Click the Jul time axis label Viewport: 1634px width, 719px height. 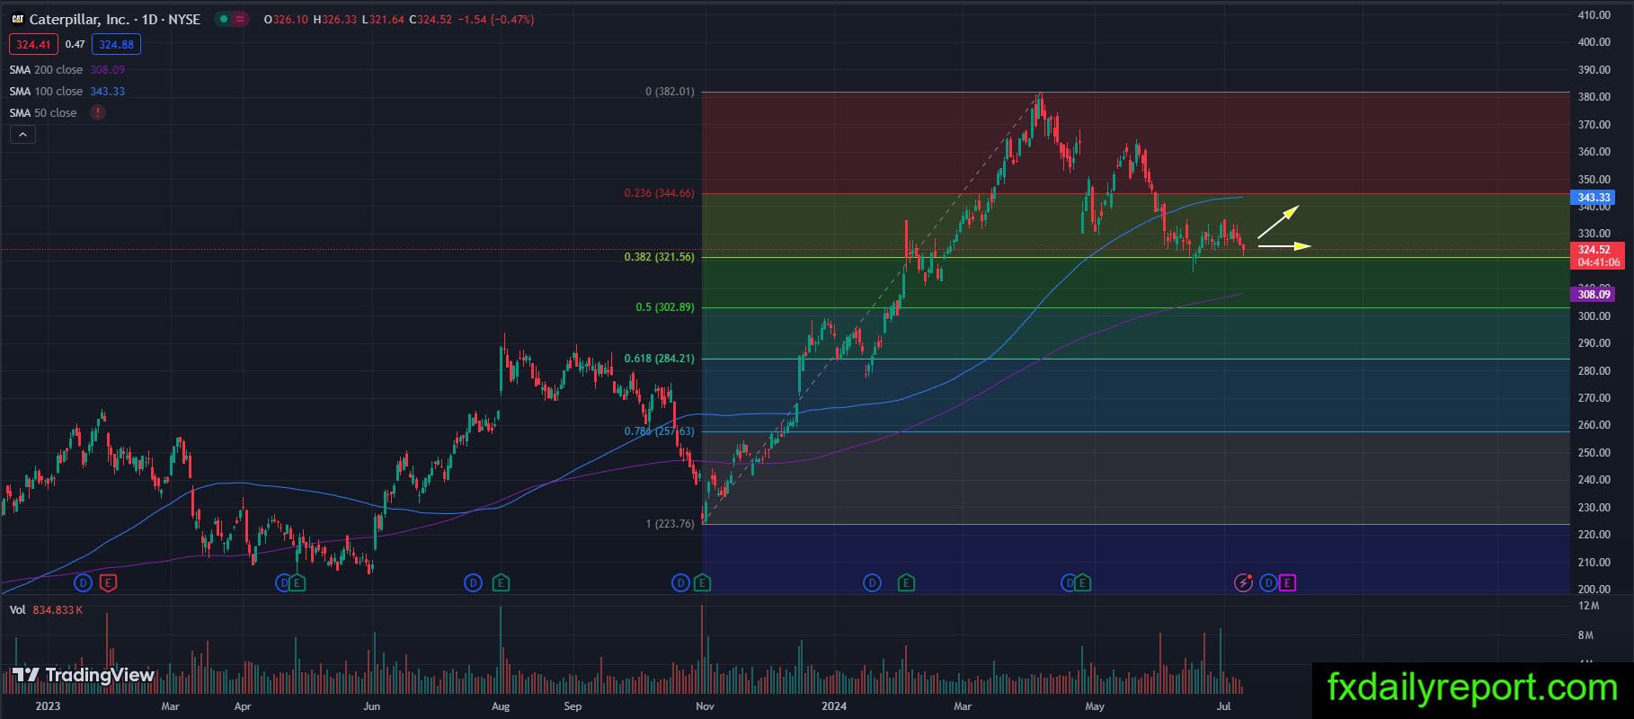pos(1224,706)
